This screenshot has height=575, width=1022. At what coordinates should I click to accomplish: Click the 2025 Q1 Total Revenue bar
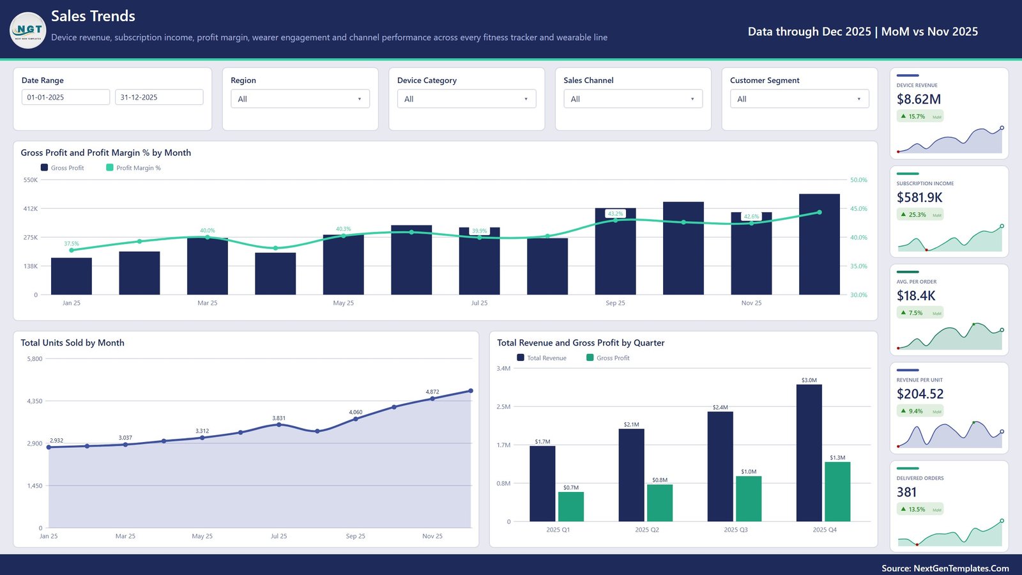tap(542, 484)
